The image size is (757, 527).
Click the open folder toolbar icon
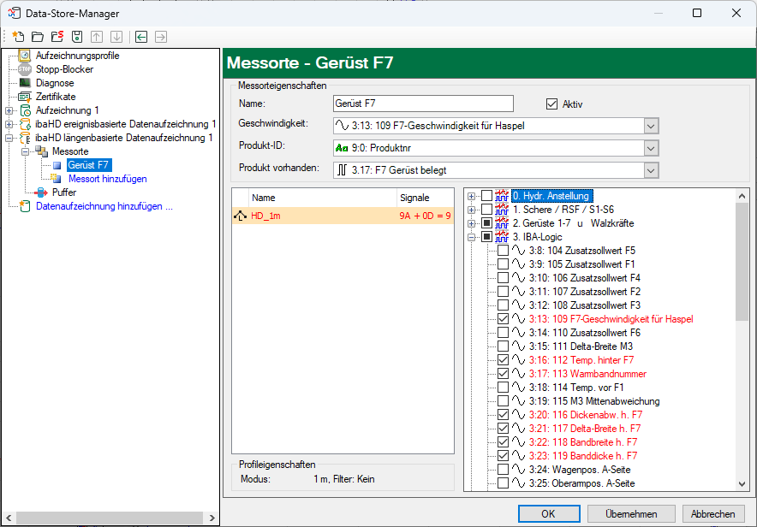38,37
